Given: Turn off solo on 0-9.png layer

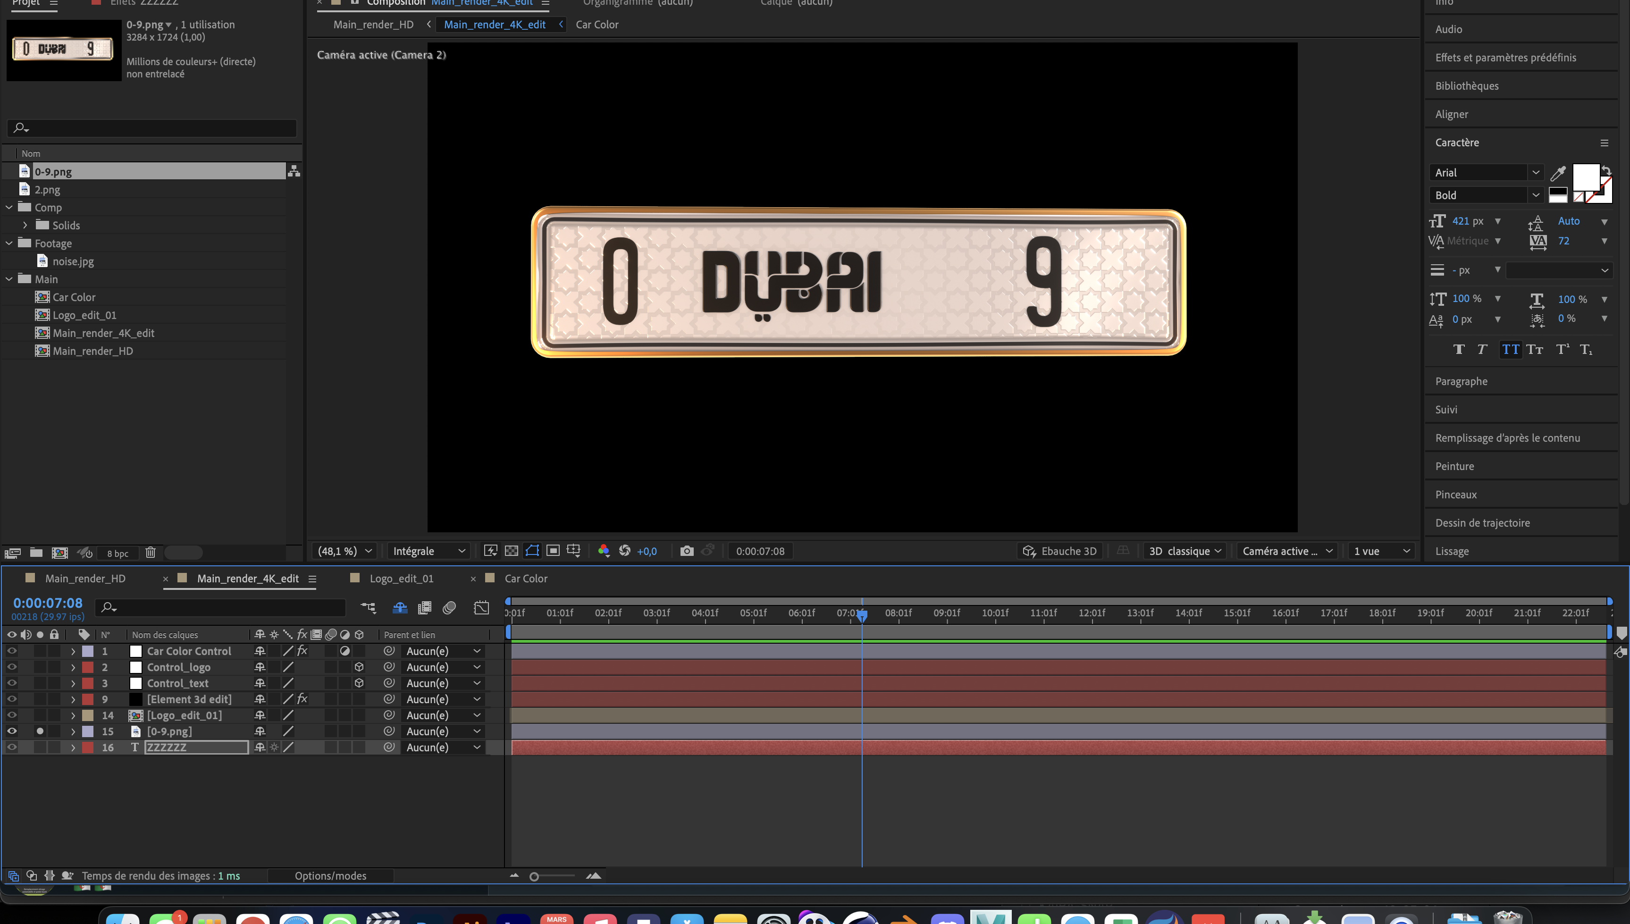Looking at the screenshot, I should click(x=40, y=731).
